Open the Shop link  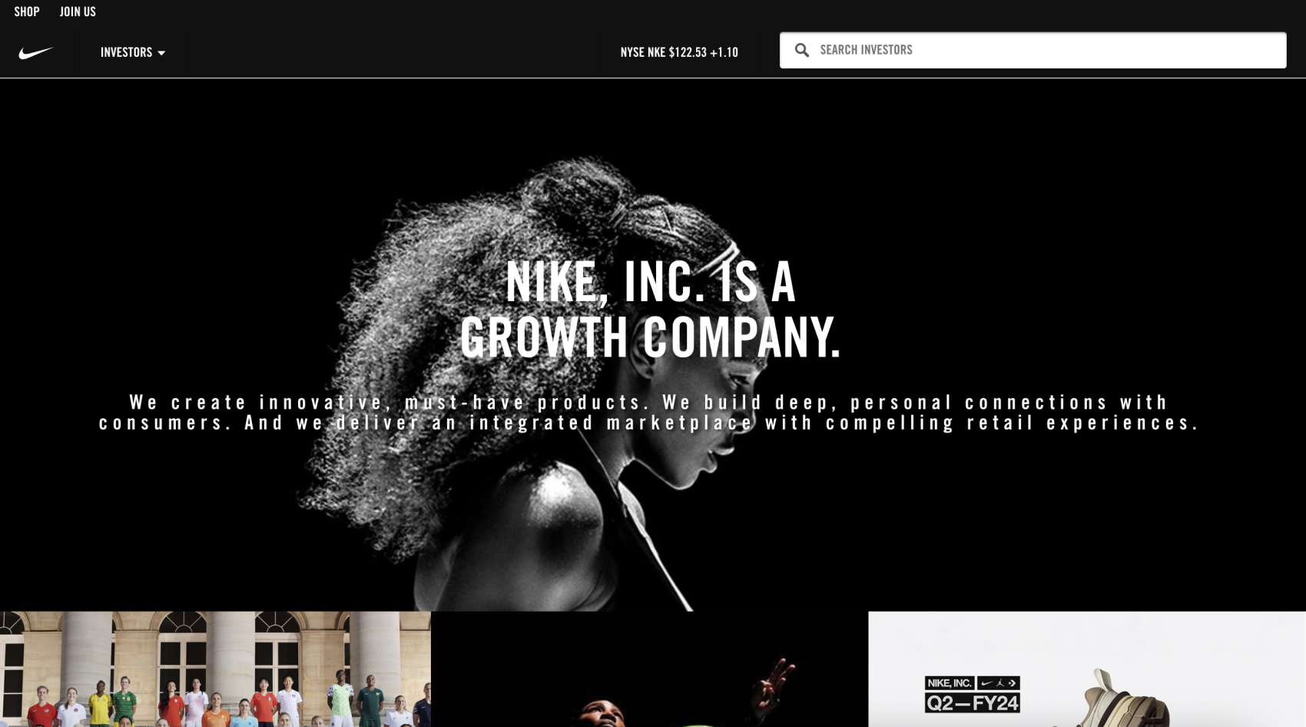pos(27,12)
